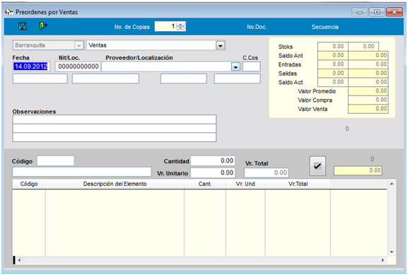Click the save diskette icon
The height and width of the screenshot is (275, 408).
pos(23,26)
